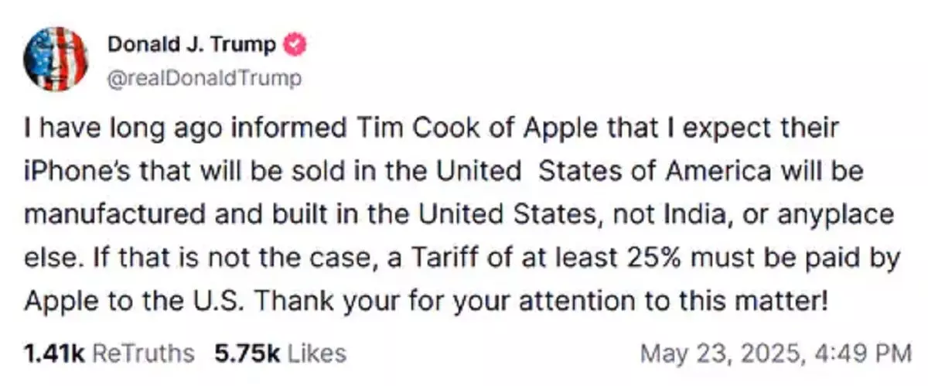The image size is (928, 386).
Task: Click the 5.75k count number
Action: 246,354
